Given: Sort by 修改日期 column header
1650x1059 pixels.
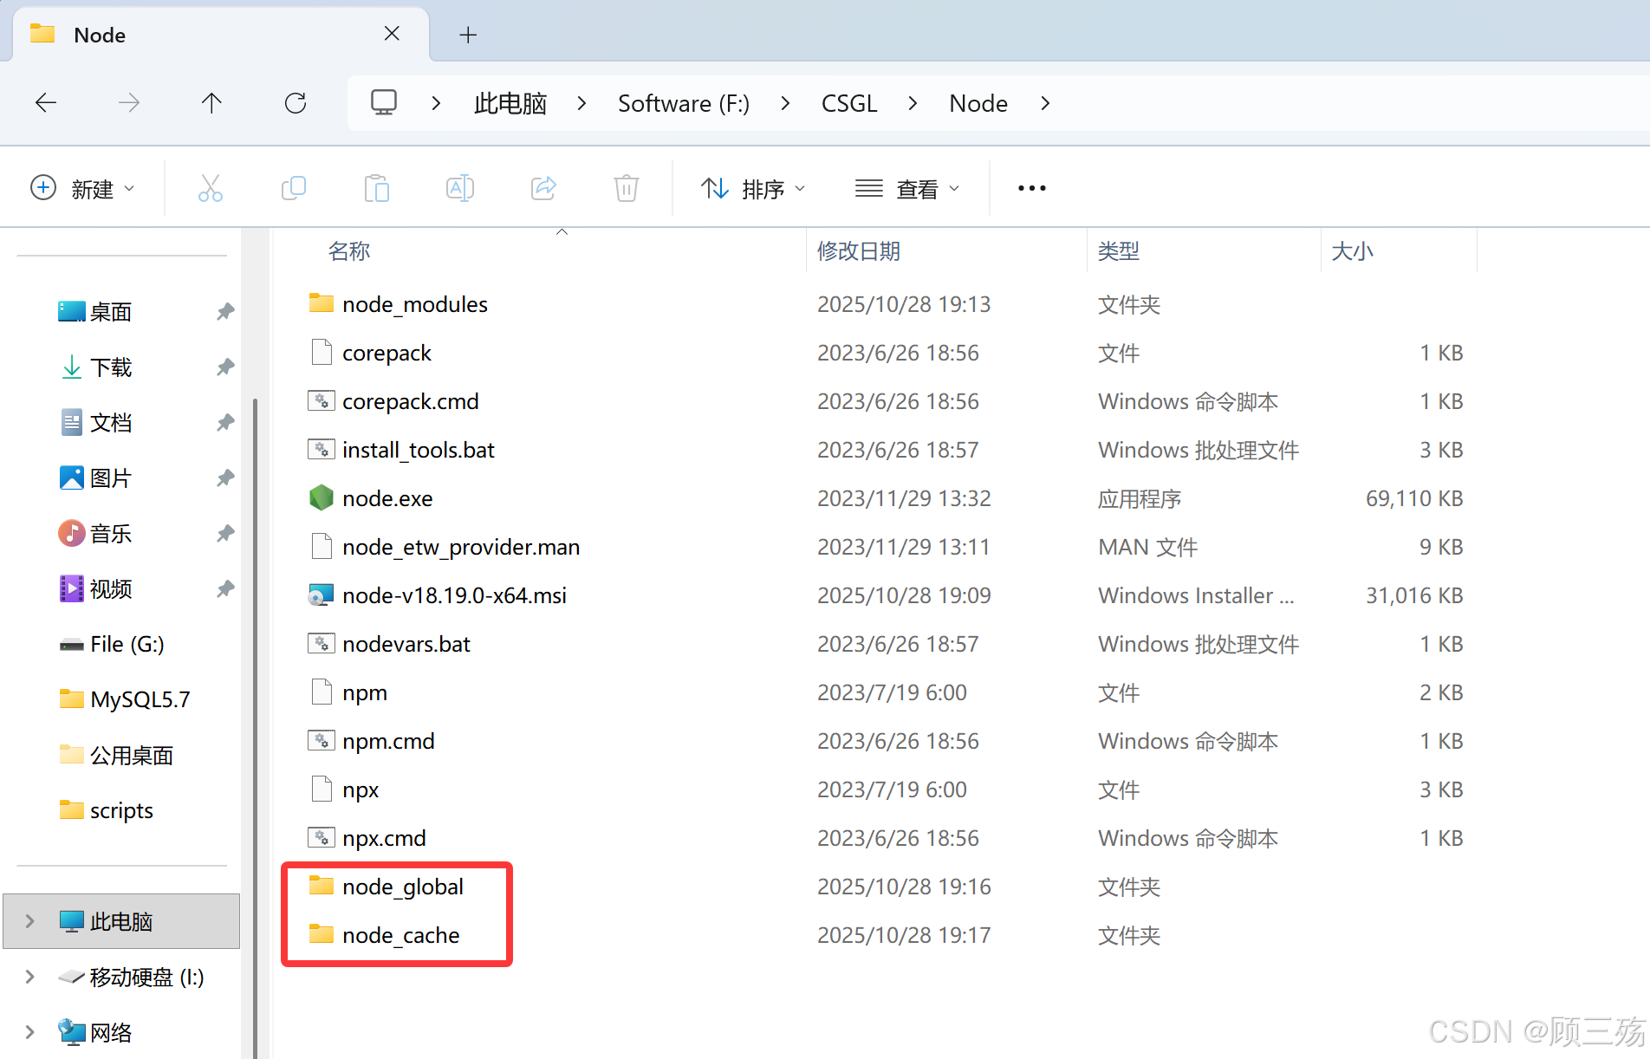Looking at the screenshot, I should 859,251.
